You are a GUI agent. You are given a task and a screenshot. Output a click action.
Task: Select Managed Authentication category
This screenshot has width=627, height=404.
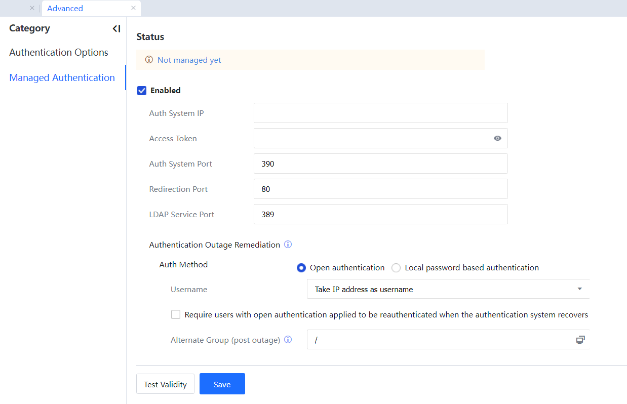(62, 77)
